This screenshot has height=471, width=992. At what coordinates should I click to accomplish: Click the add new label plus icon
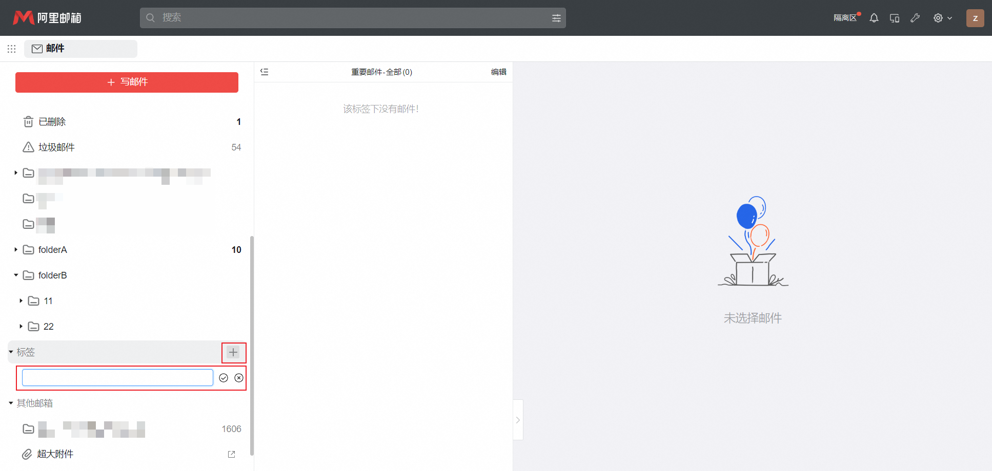click(233, 352)
